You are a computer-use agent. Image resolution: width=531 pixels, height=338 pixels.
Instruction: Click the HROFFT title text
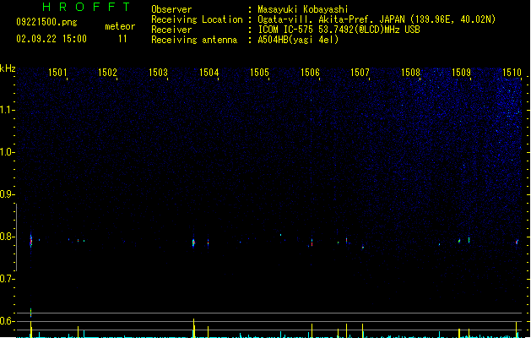click(x=86, y=7)
